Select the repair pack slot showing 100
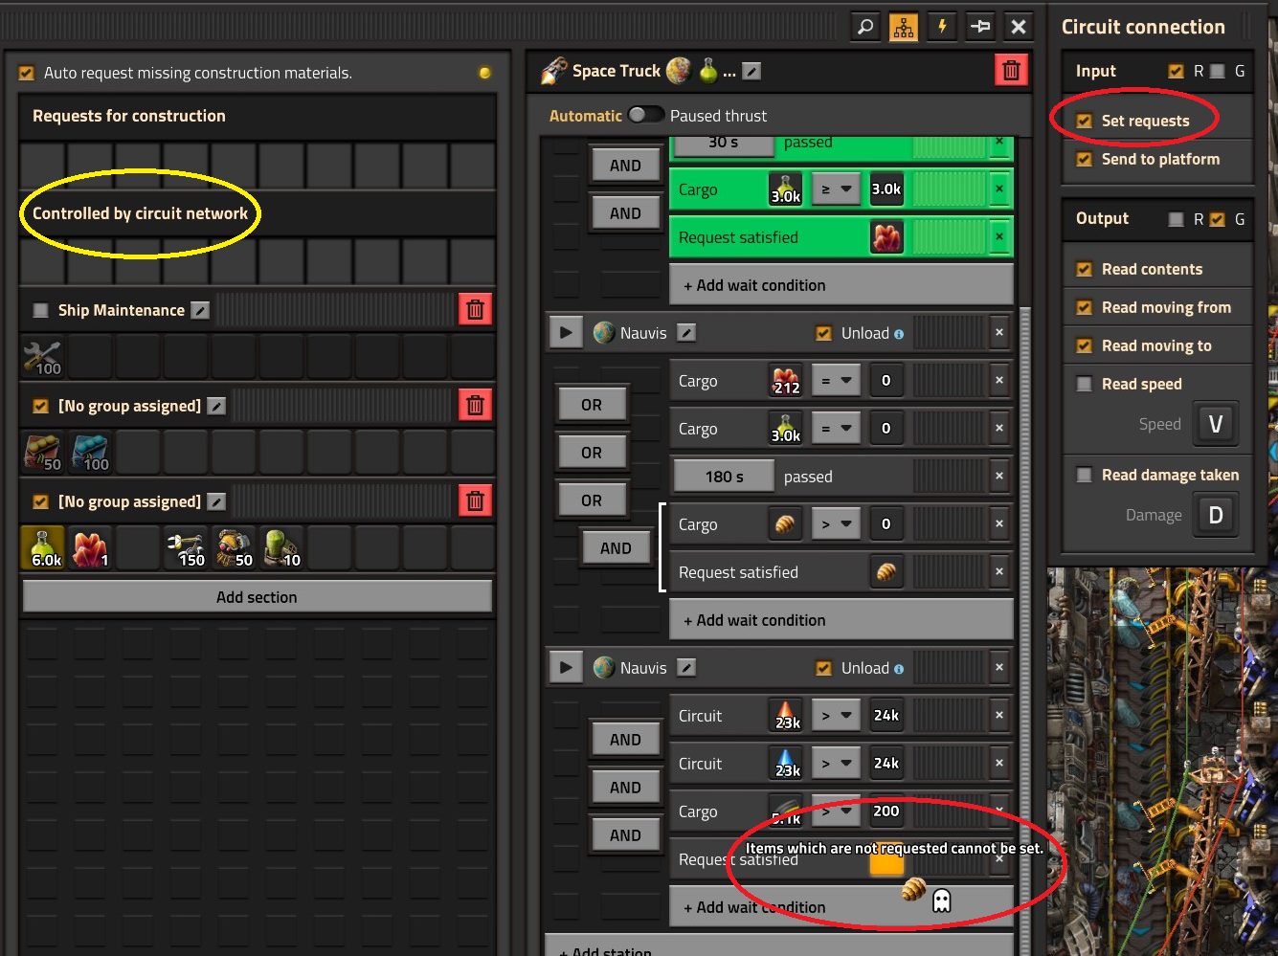The image size is (1278, 956). click(x=43, y=357)
